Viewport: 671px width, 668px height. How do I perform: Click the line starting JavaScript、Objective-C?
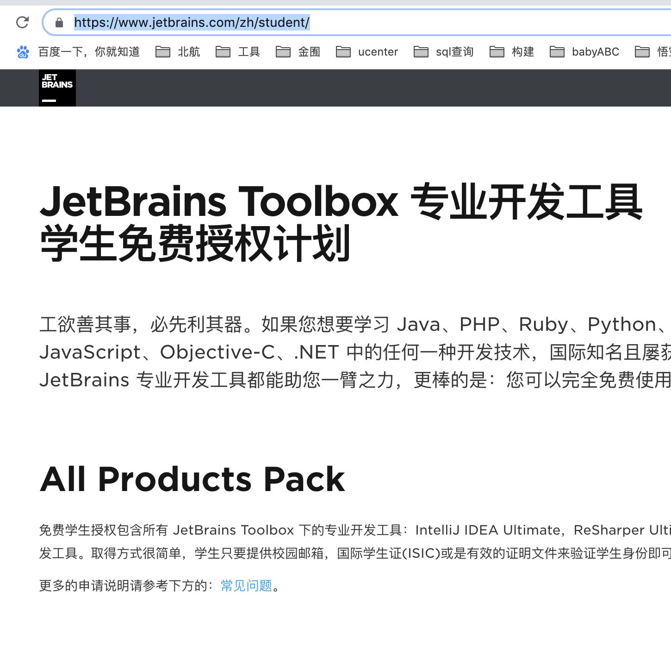coord(355,352)
